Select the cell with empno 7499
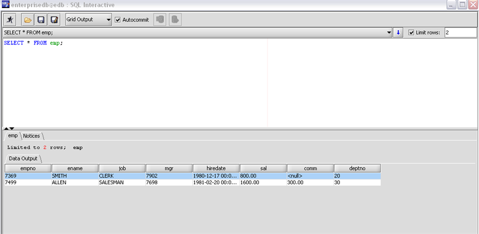This screenshot has height=234, width=479. [x=28, y=182]
